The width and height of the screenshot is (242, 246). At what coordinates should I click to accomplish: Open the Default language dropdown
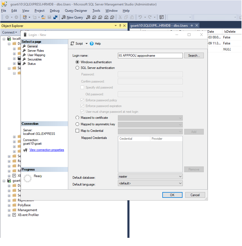[150, 183]
